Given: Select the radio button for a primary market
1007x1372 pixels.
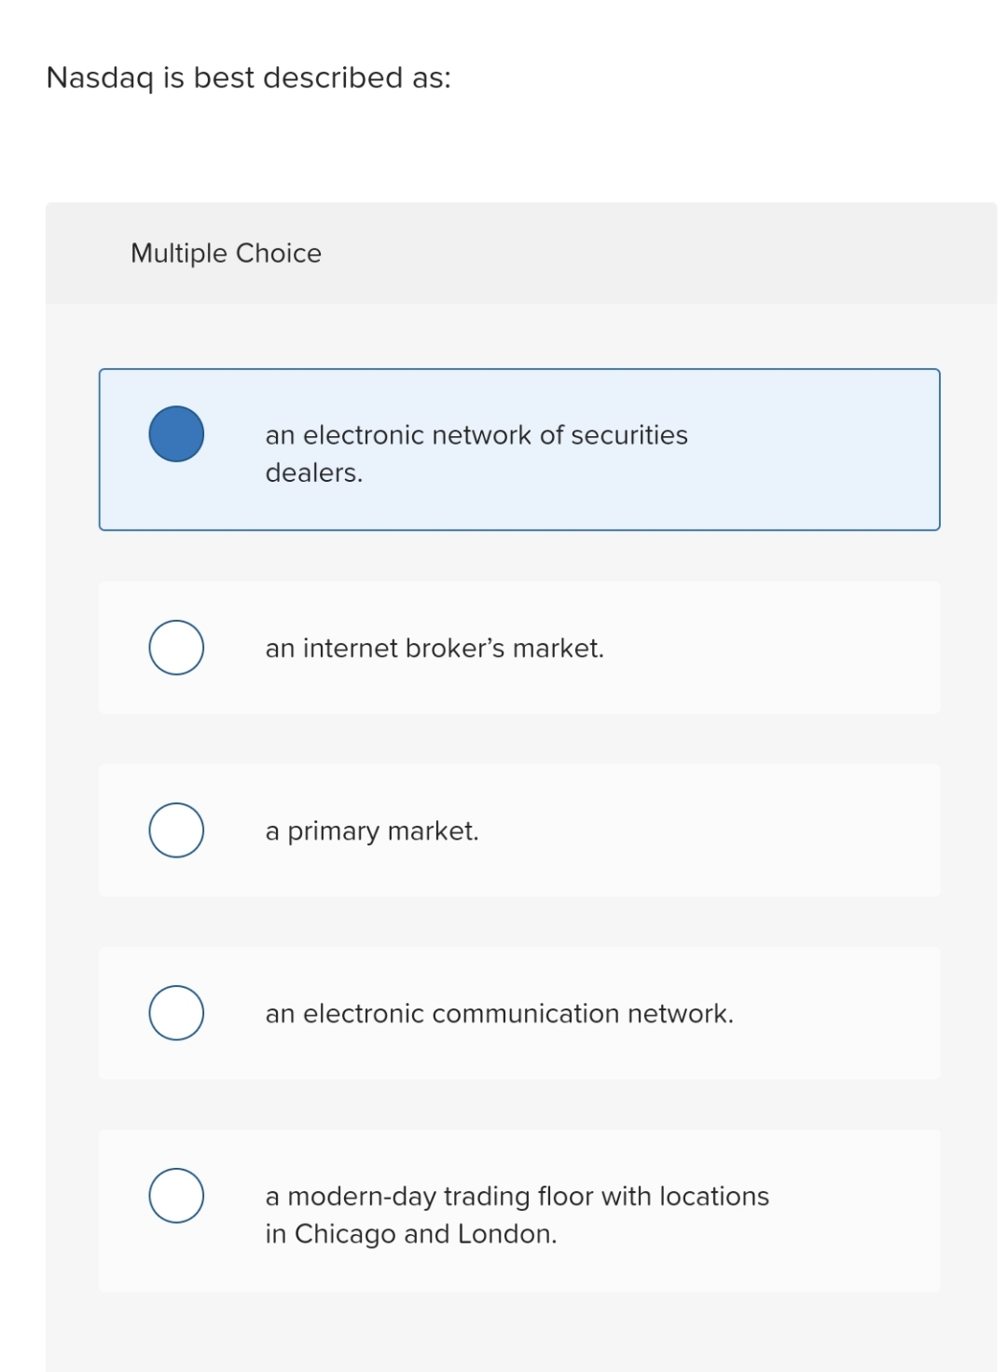Looking at the screenshot, I should click(x=174, y=830).
